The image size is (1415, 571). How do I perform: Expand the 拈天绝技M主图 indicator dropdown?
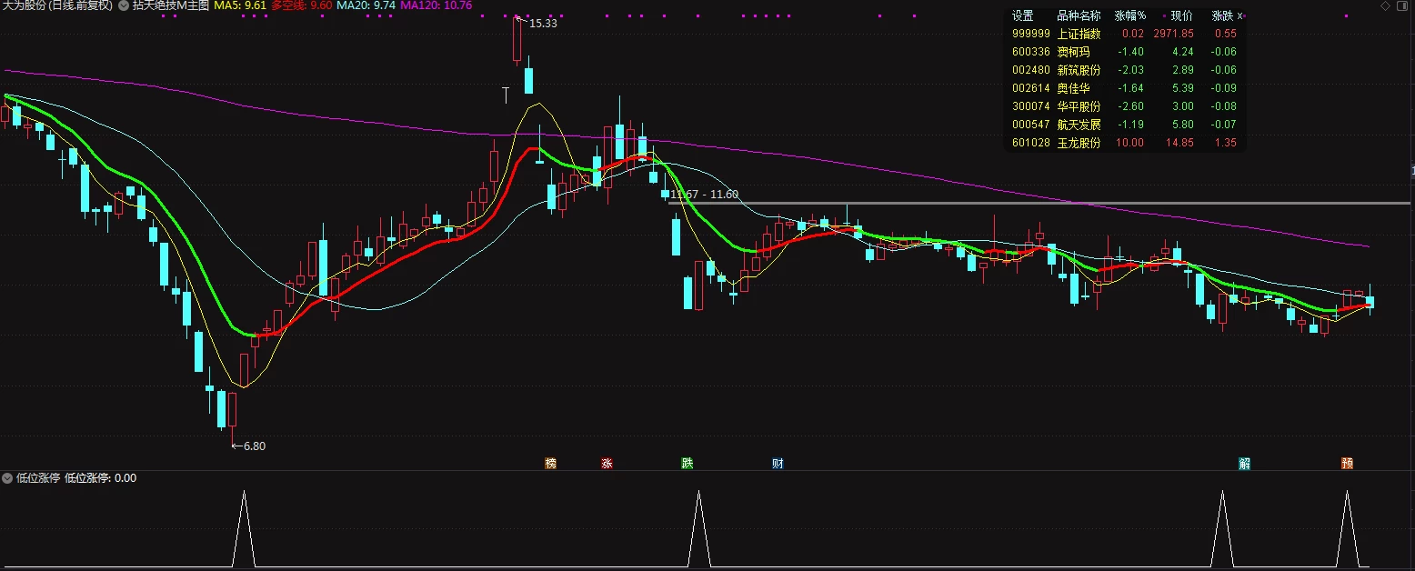124,5
